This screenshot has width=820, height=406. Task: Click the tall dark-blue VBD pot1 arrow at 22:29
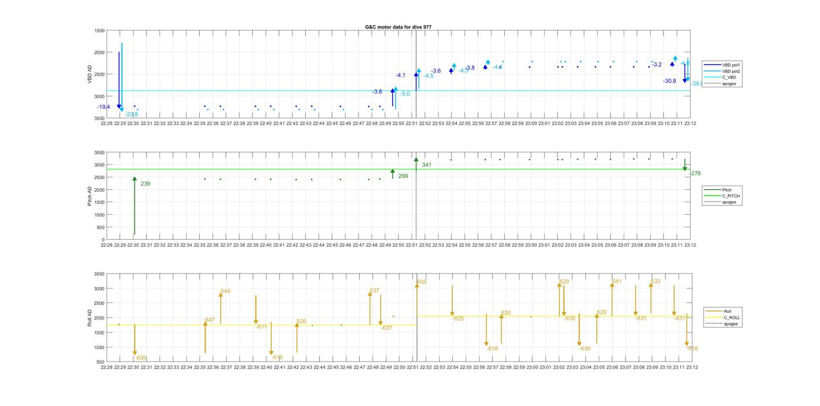[x=119, y=80]
